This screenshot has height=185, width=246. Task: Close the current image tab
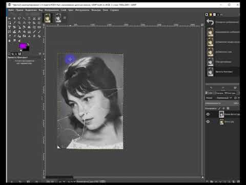65,17
